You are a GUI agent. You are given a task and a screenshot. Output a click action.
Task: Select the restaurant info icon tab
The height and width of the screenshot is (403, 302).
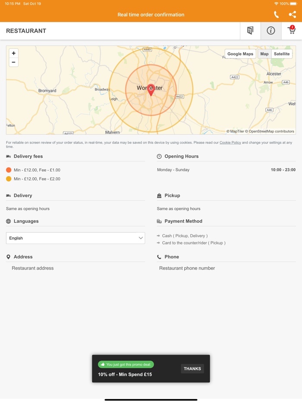271,31
